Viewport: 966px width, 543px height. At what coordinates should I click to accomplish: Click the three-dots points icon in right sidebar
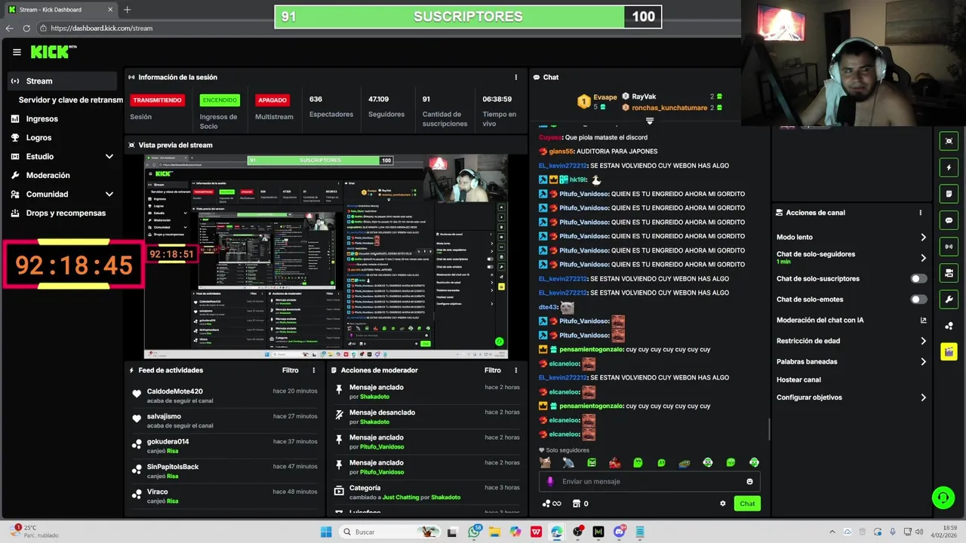[x=949, y=326]
